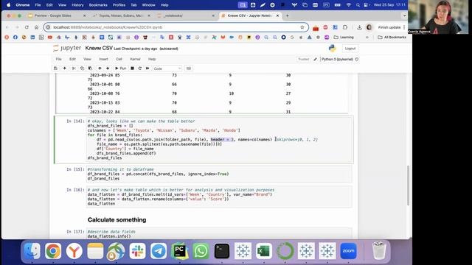Viewport: 472px width, 265px height.
Task: Go to Chrome home page icon
Action: click(36, 27)
